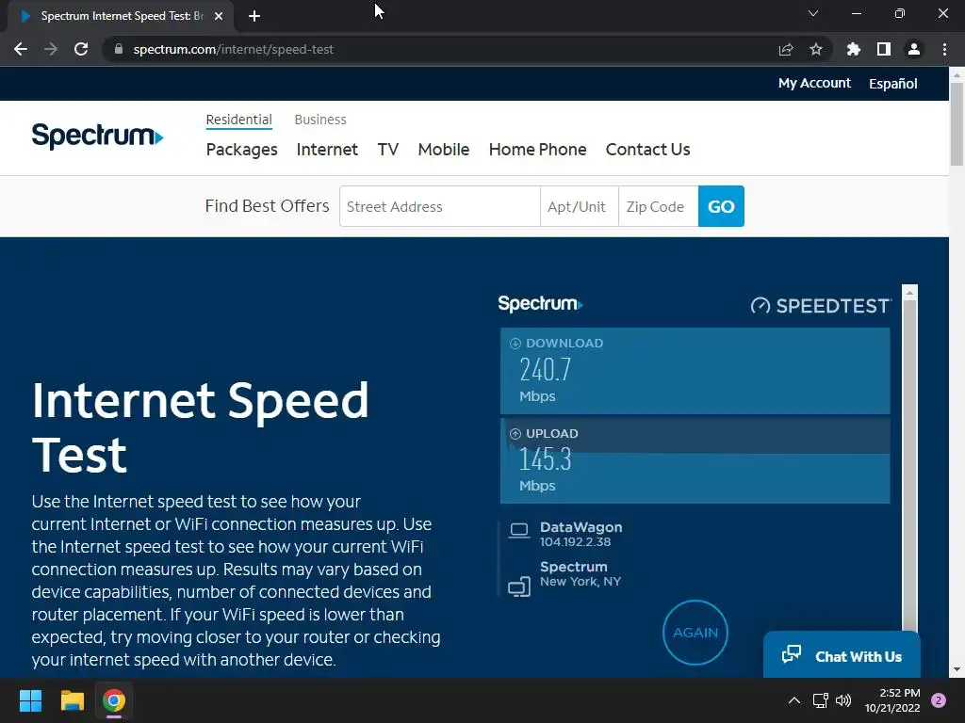Image resolution: width=965 pixels, height=723 pixels.
Task: Click the Find Best Offers label
Action: pos(267,206)
